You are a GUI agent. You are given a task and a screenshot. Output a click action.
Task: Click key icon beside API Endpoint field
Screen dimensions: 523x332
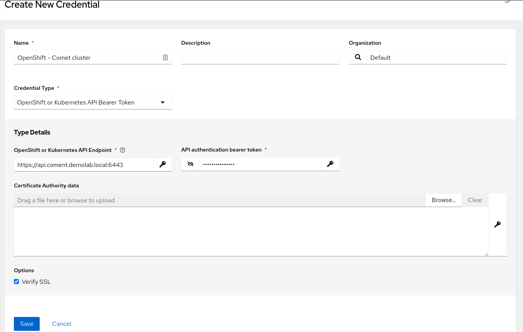click(163, 164)
